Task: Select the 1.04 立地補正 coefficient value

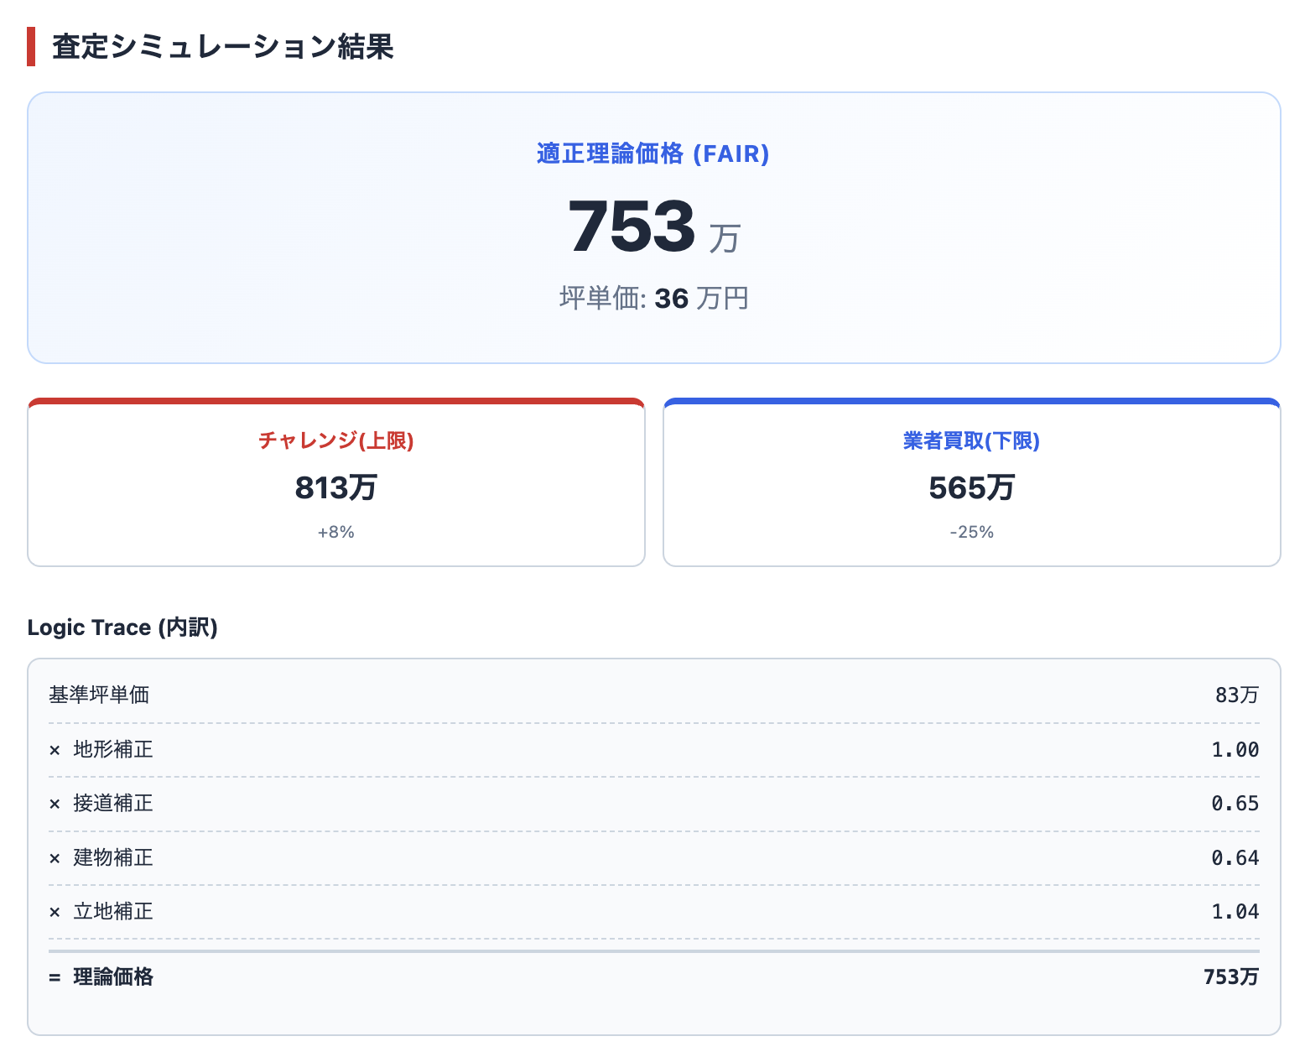Action: tap(1235, 912)
